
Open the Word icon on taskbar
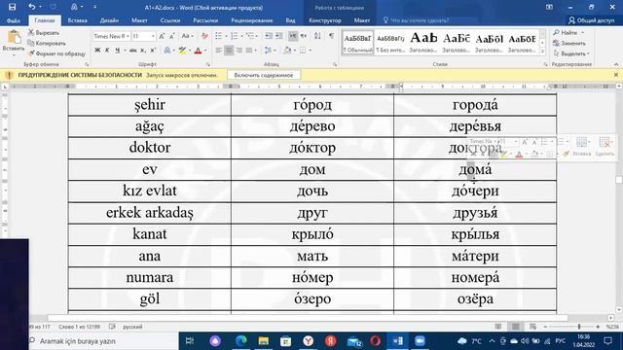point(398,341)
